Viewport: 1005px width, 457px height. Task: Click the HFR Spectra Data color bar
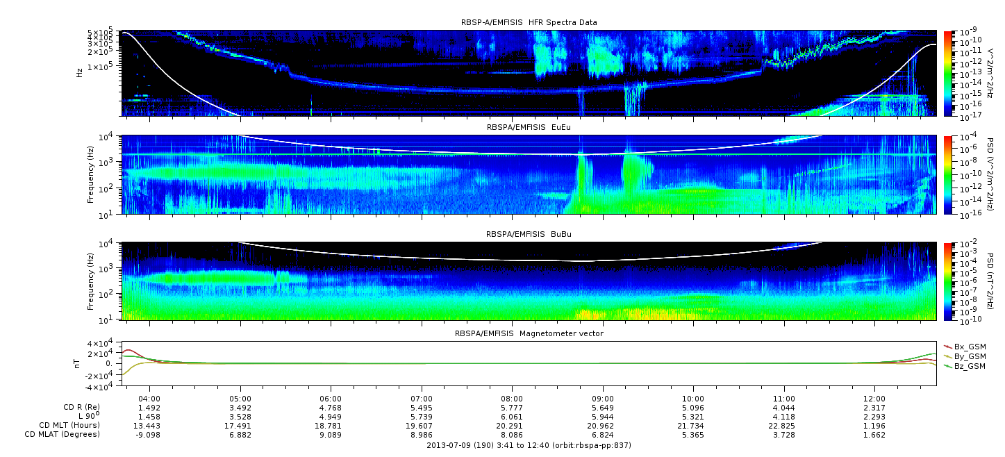[948, 73]
